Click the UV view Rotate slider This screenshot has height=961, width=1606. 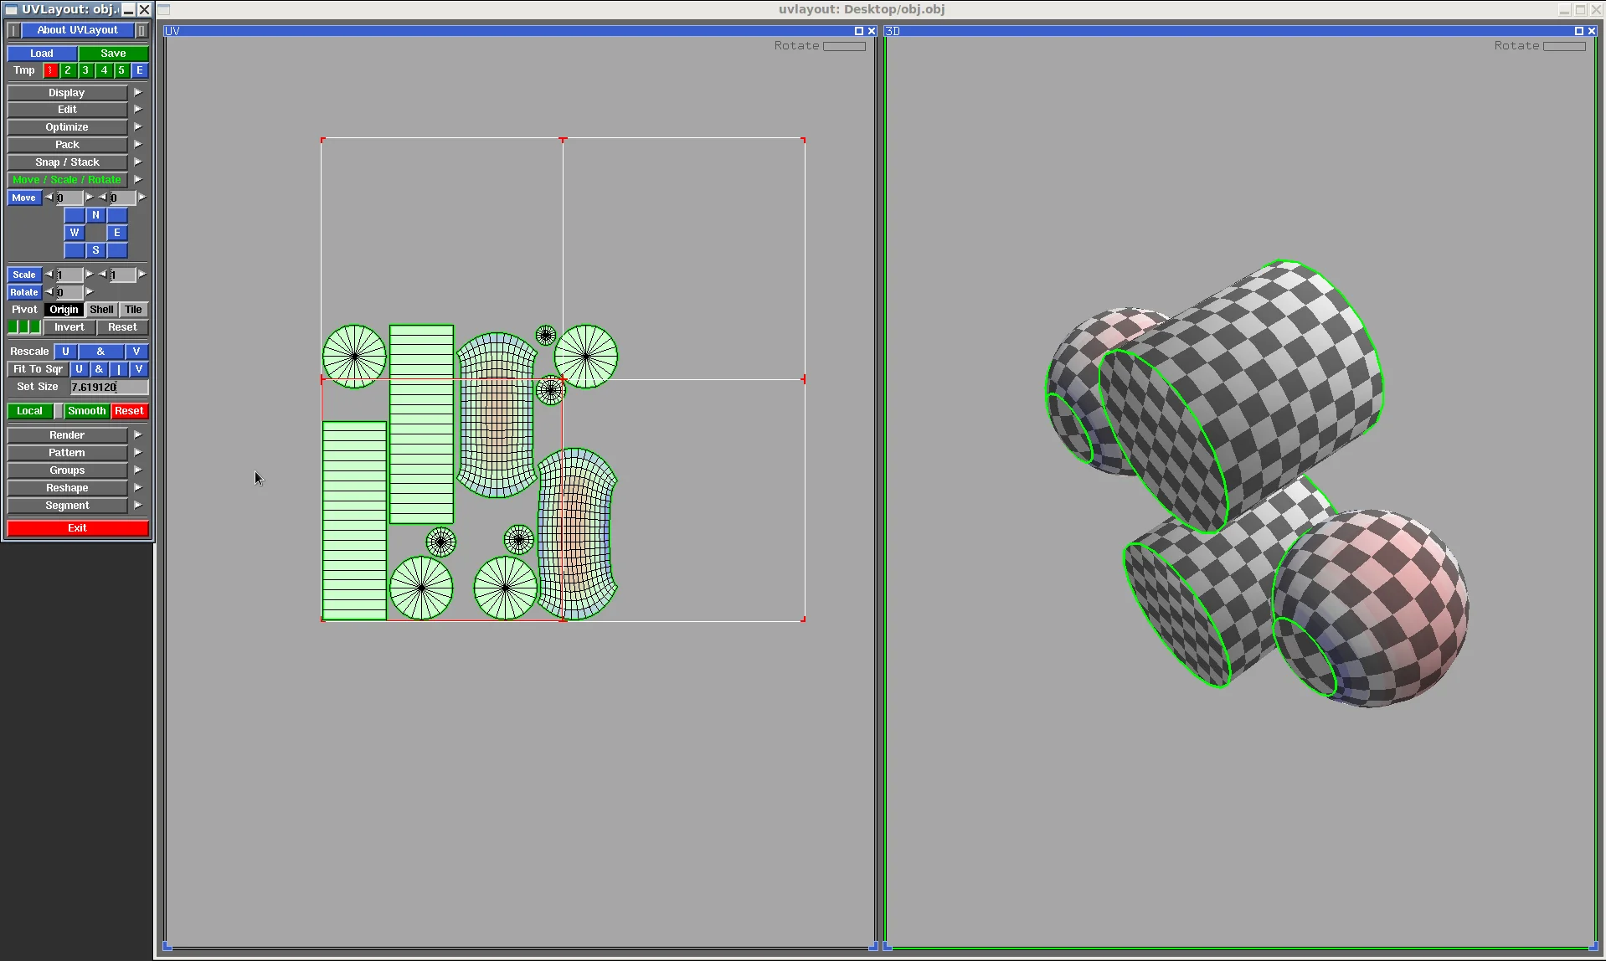[844, 46]
